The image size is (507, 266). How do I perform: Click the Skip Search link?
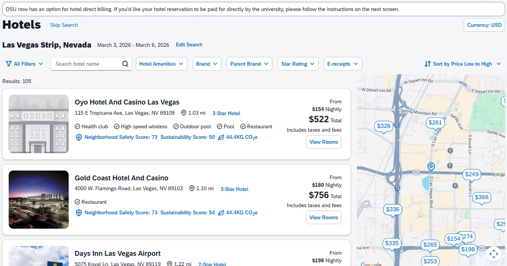pos(64,25)
